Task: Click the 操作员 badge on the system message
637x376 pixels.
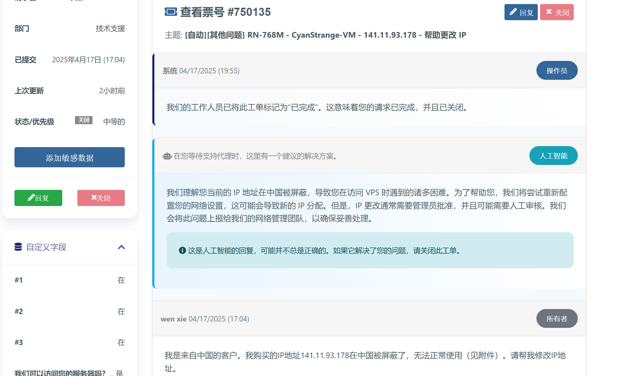Action: click(557, 70)
